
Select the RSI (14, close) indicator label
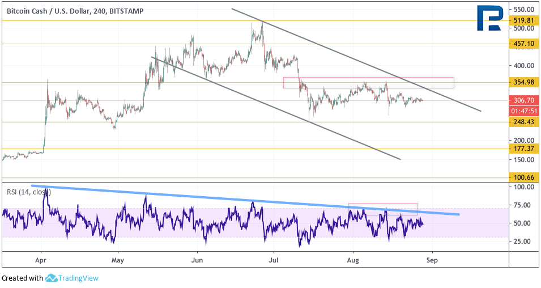tap(29, 192)
